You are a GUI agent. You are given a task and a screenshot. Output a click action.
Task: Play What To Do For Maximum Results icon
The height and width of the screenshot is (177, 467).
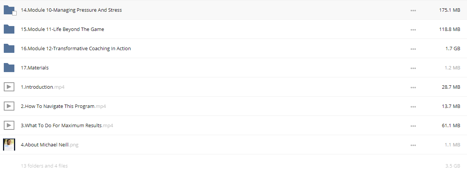9,125
